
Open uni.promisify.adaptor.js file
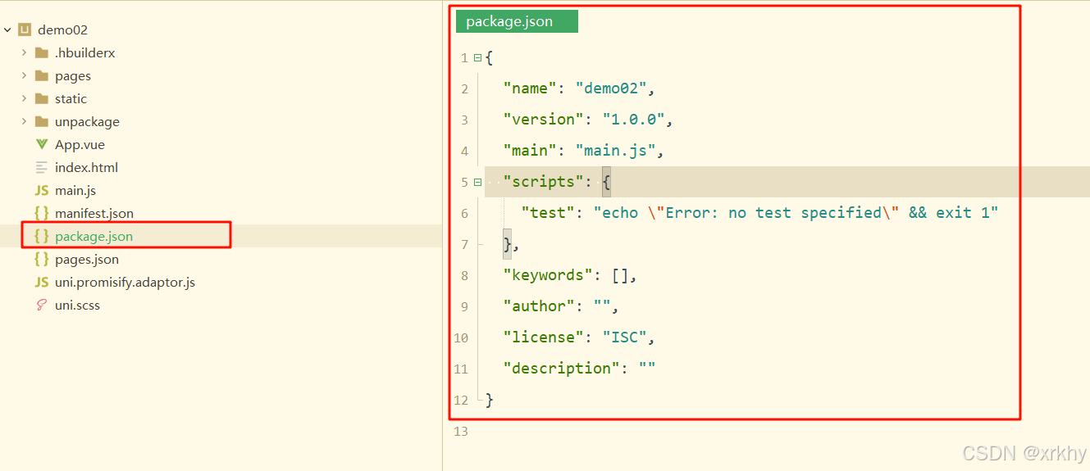click(125, 283)
